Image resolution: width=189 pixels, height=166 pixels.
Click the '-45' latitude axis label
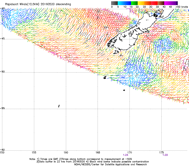click(2, 39)
